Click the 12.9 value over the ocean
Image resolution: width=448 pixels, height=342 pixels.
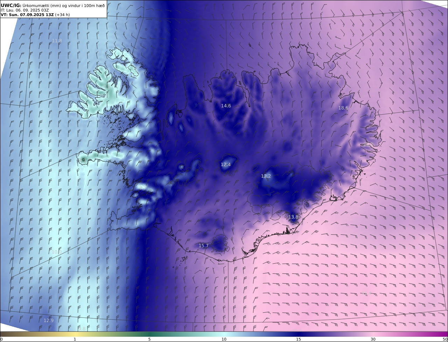tap(49, 321)
